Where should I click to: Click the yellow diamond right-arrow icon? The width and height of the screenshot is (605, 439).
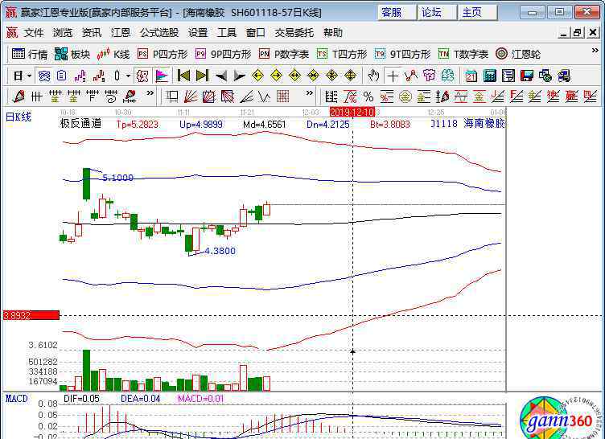tap(276, 76)
